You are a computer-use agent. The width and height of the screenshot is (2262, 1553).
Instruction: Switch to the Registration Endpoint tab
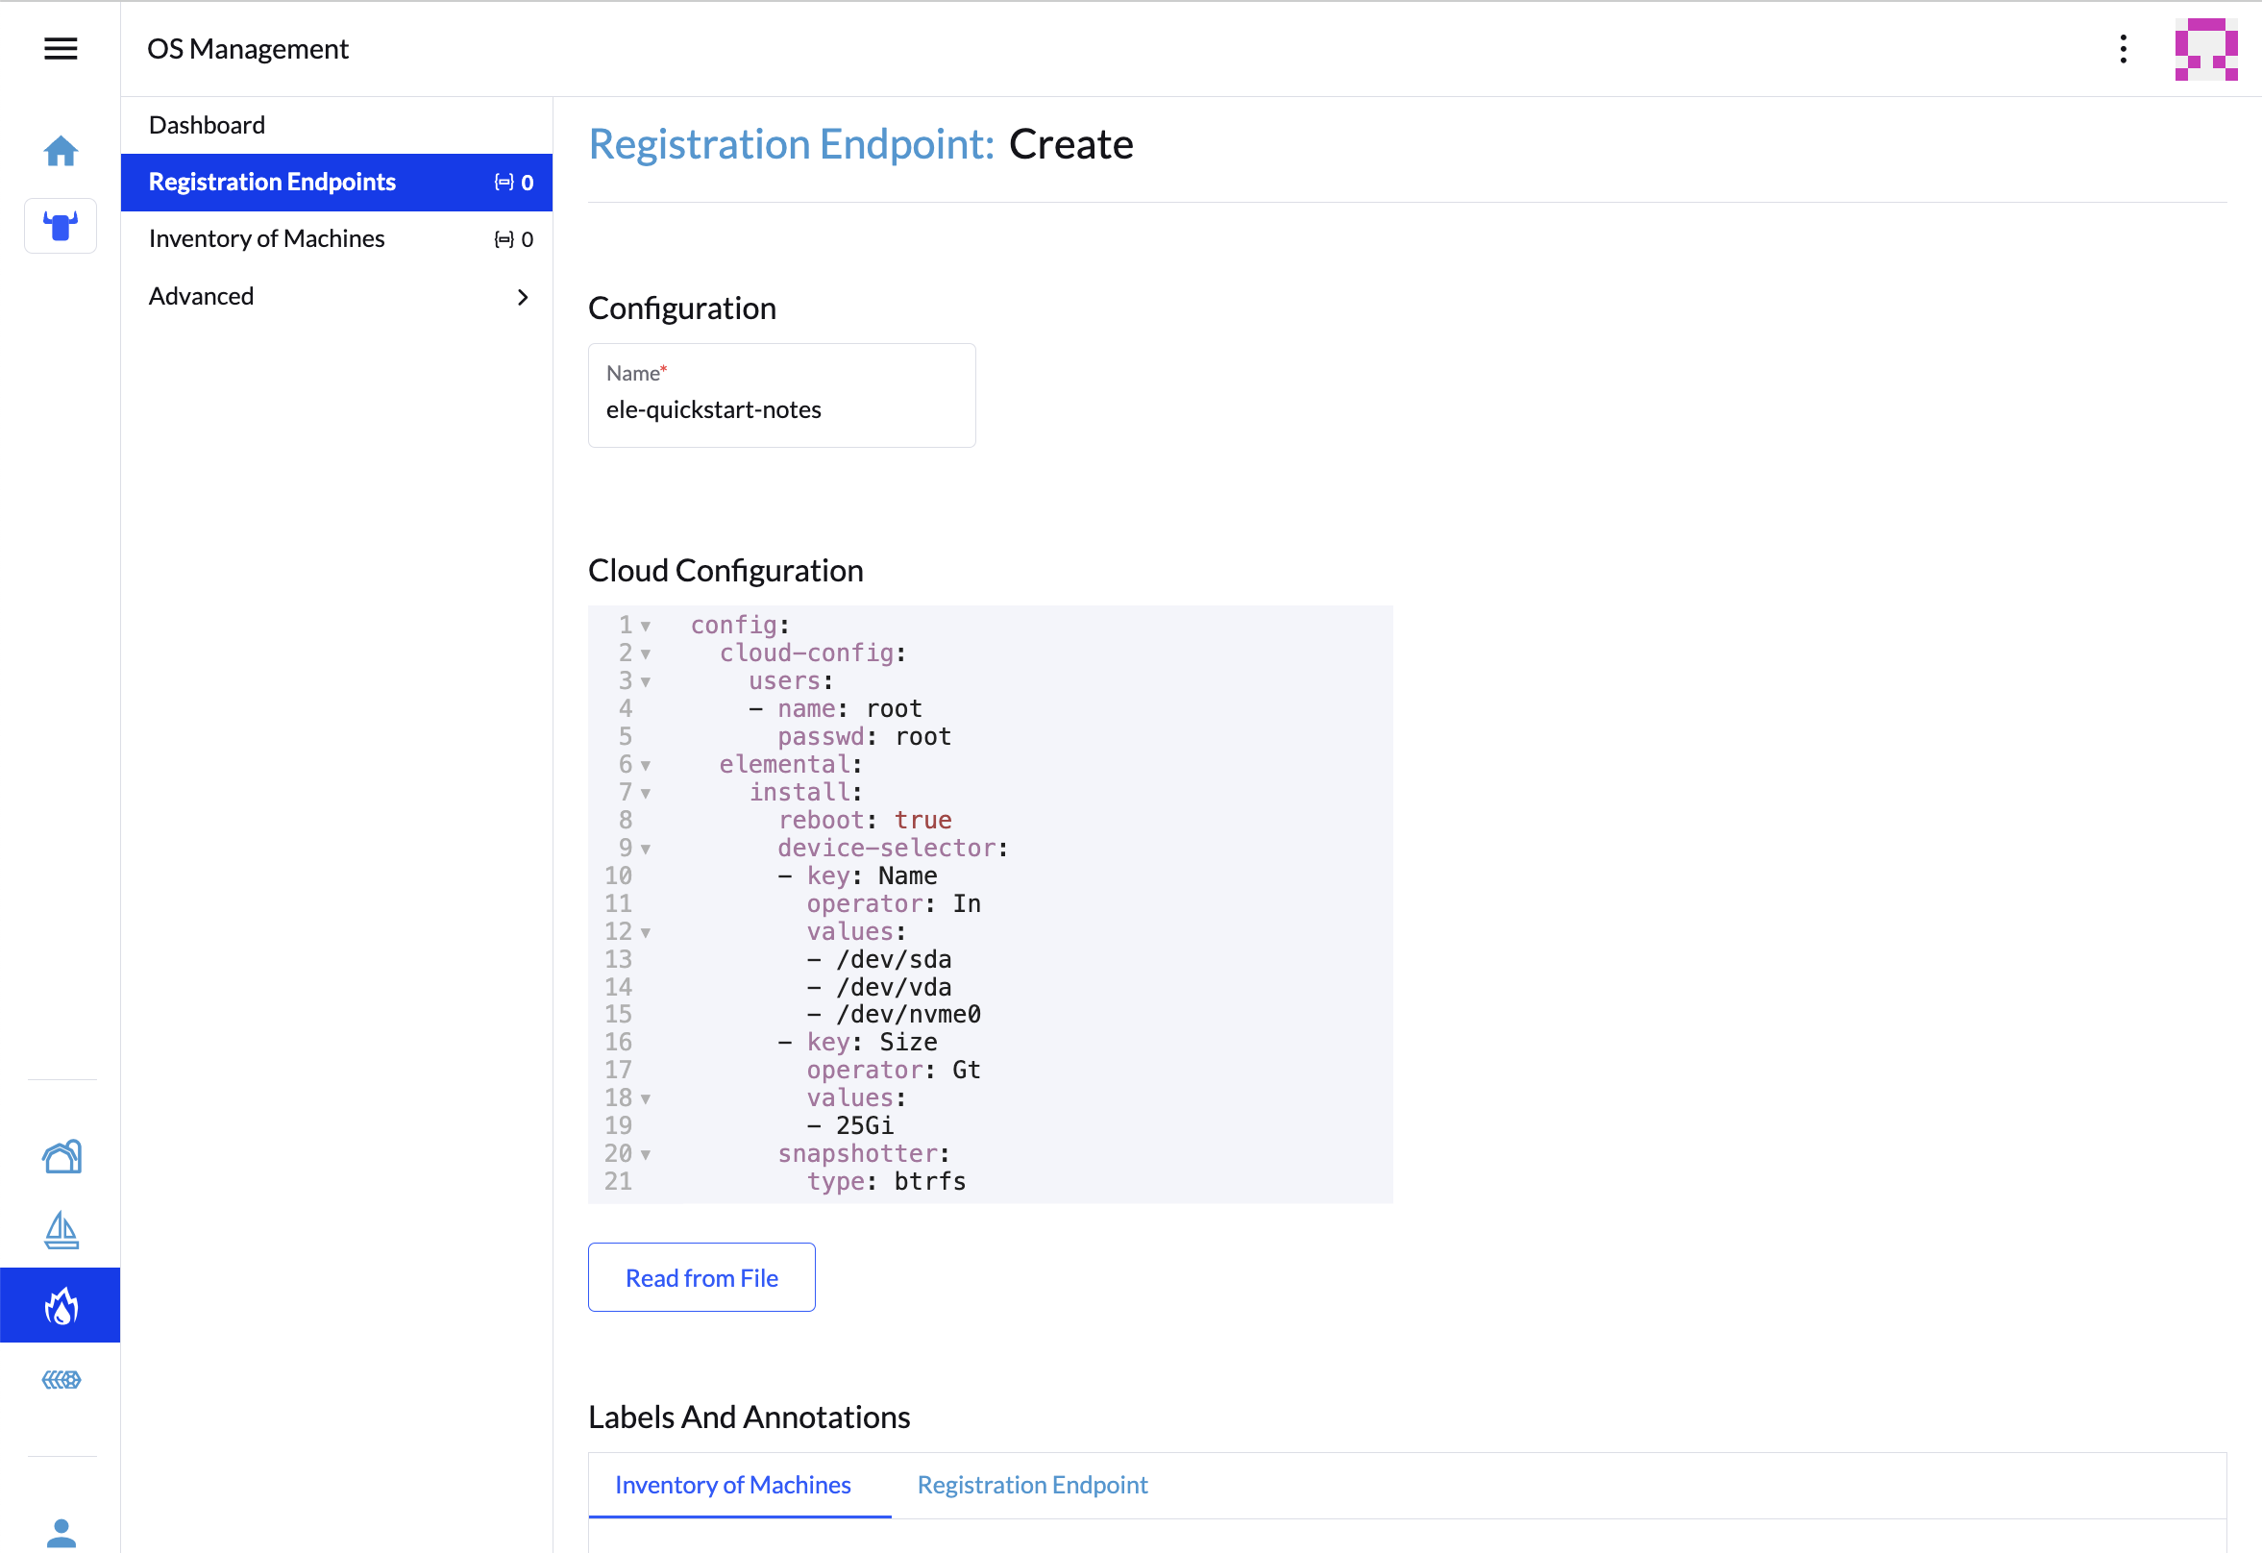1032,1485
